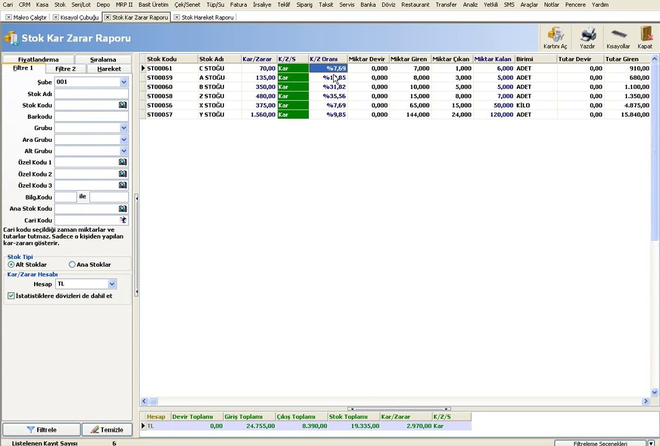
Task: Focus the Barkodu input field
Action: click(x=91, y=116)
